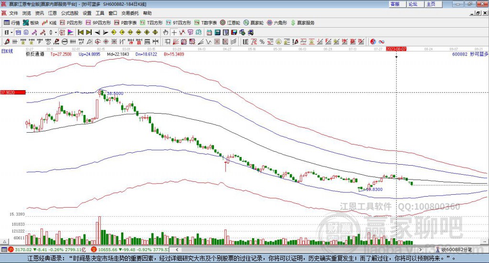The image size is (489, 263).
Task: Open the 赢家轮 wheel tool
Action: click(x=253, y=23)
